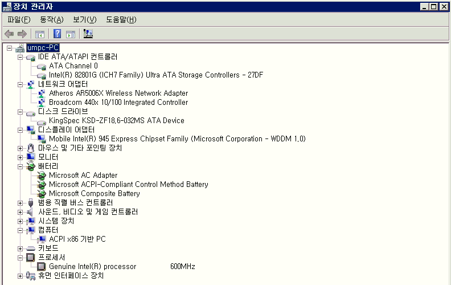Screen dimensions: 451x285
Task: Expand the 마우스 및 기타 포인팅 장치 branch
Action: (20, 149)
